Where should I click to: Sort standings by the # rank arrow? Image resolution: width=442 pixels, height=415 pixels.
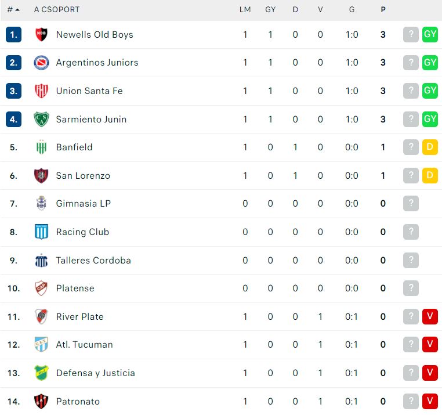click(x=13, y=10)
